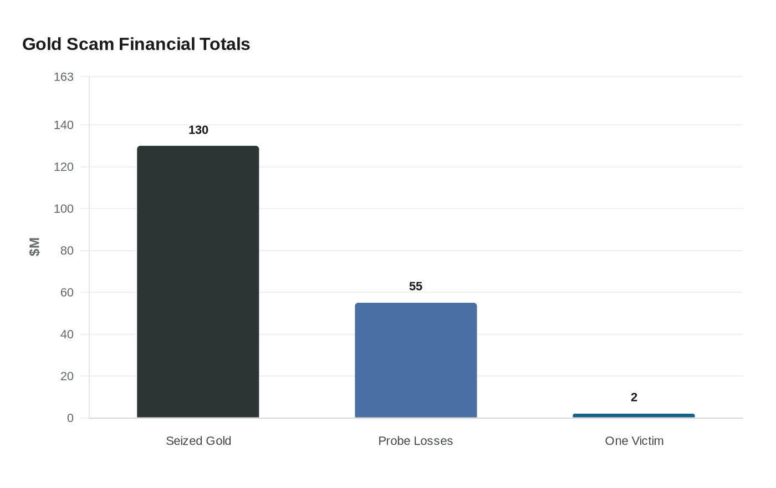The width and height of the screenshot is (776, 488).
Task: Select the 100 y-axis tick label
Action: click(64, 209)
